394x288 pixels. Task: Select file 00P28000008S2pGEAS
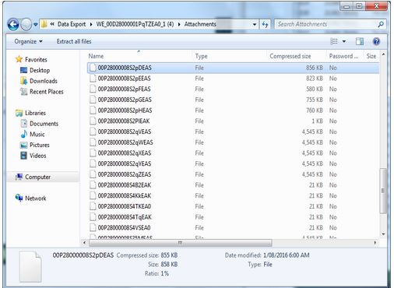125,100
